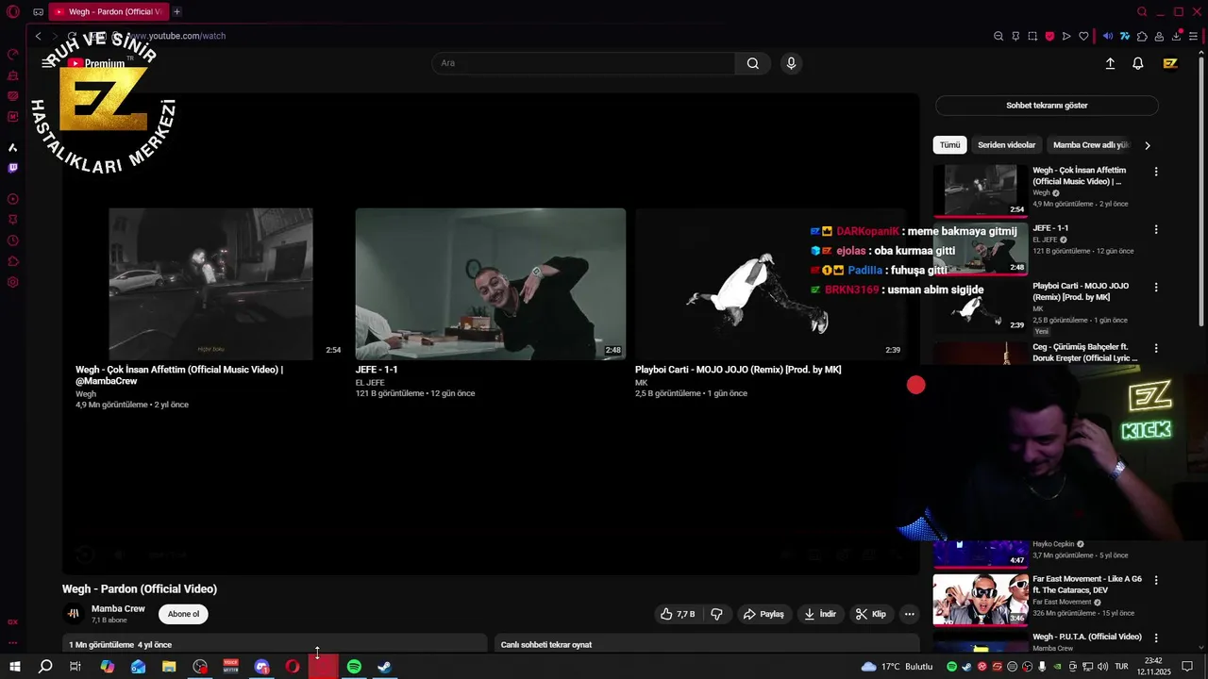The image size is (1208, 679).
Task: Click Sohbet tekrarını göster button
Action: (x=1047, y=106)
